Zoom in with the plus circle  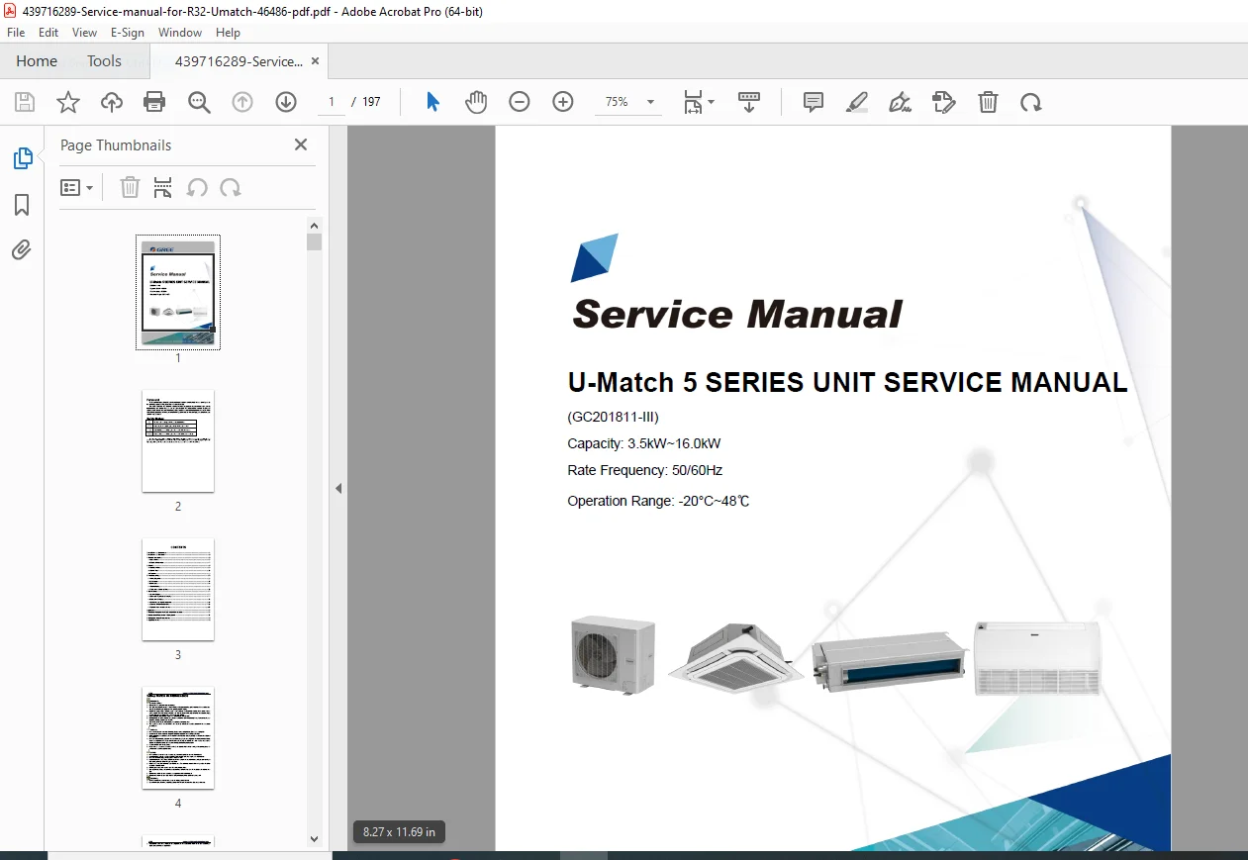pos(563,102)
